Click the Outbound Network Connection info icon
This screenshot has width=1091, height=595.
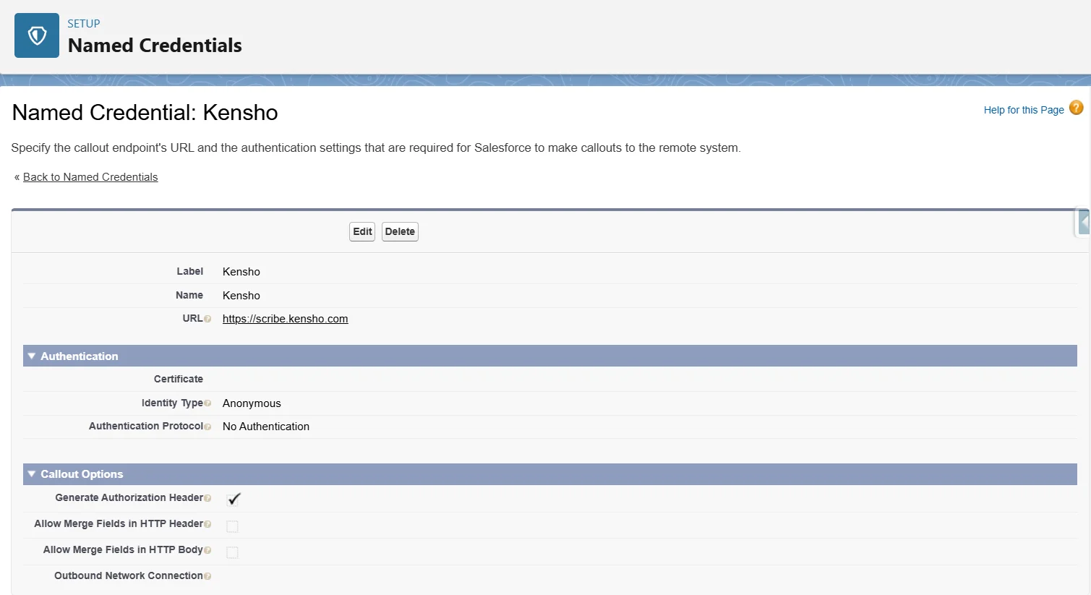[207, 576]
